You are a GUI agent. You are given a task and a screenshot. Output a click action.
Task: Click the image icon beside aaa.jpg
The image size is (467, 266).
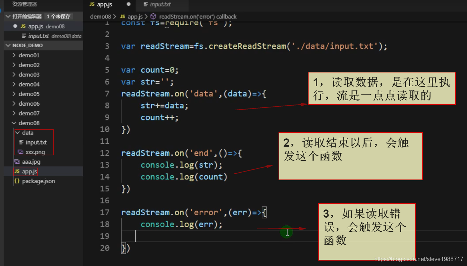17,162
